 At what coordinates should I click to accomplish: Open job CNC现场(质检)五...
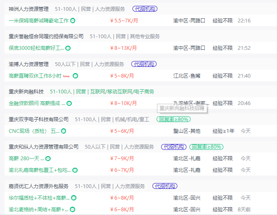pyautogui.click(x=34, y=131)
